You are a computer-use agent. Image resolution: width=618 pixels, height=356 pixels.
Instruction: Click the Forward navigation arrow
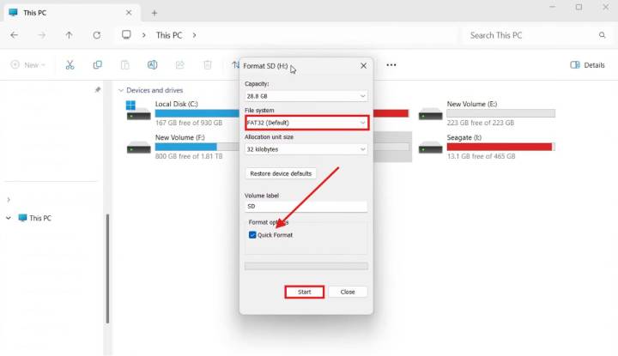41,35
